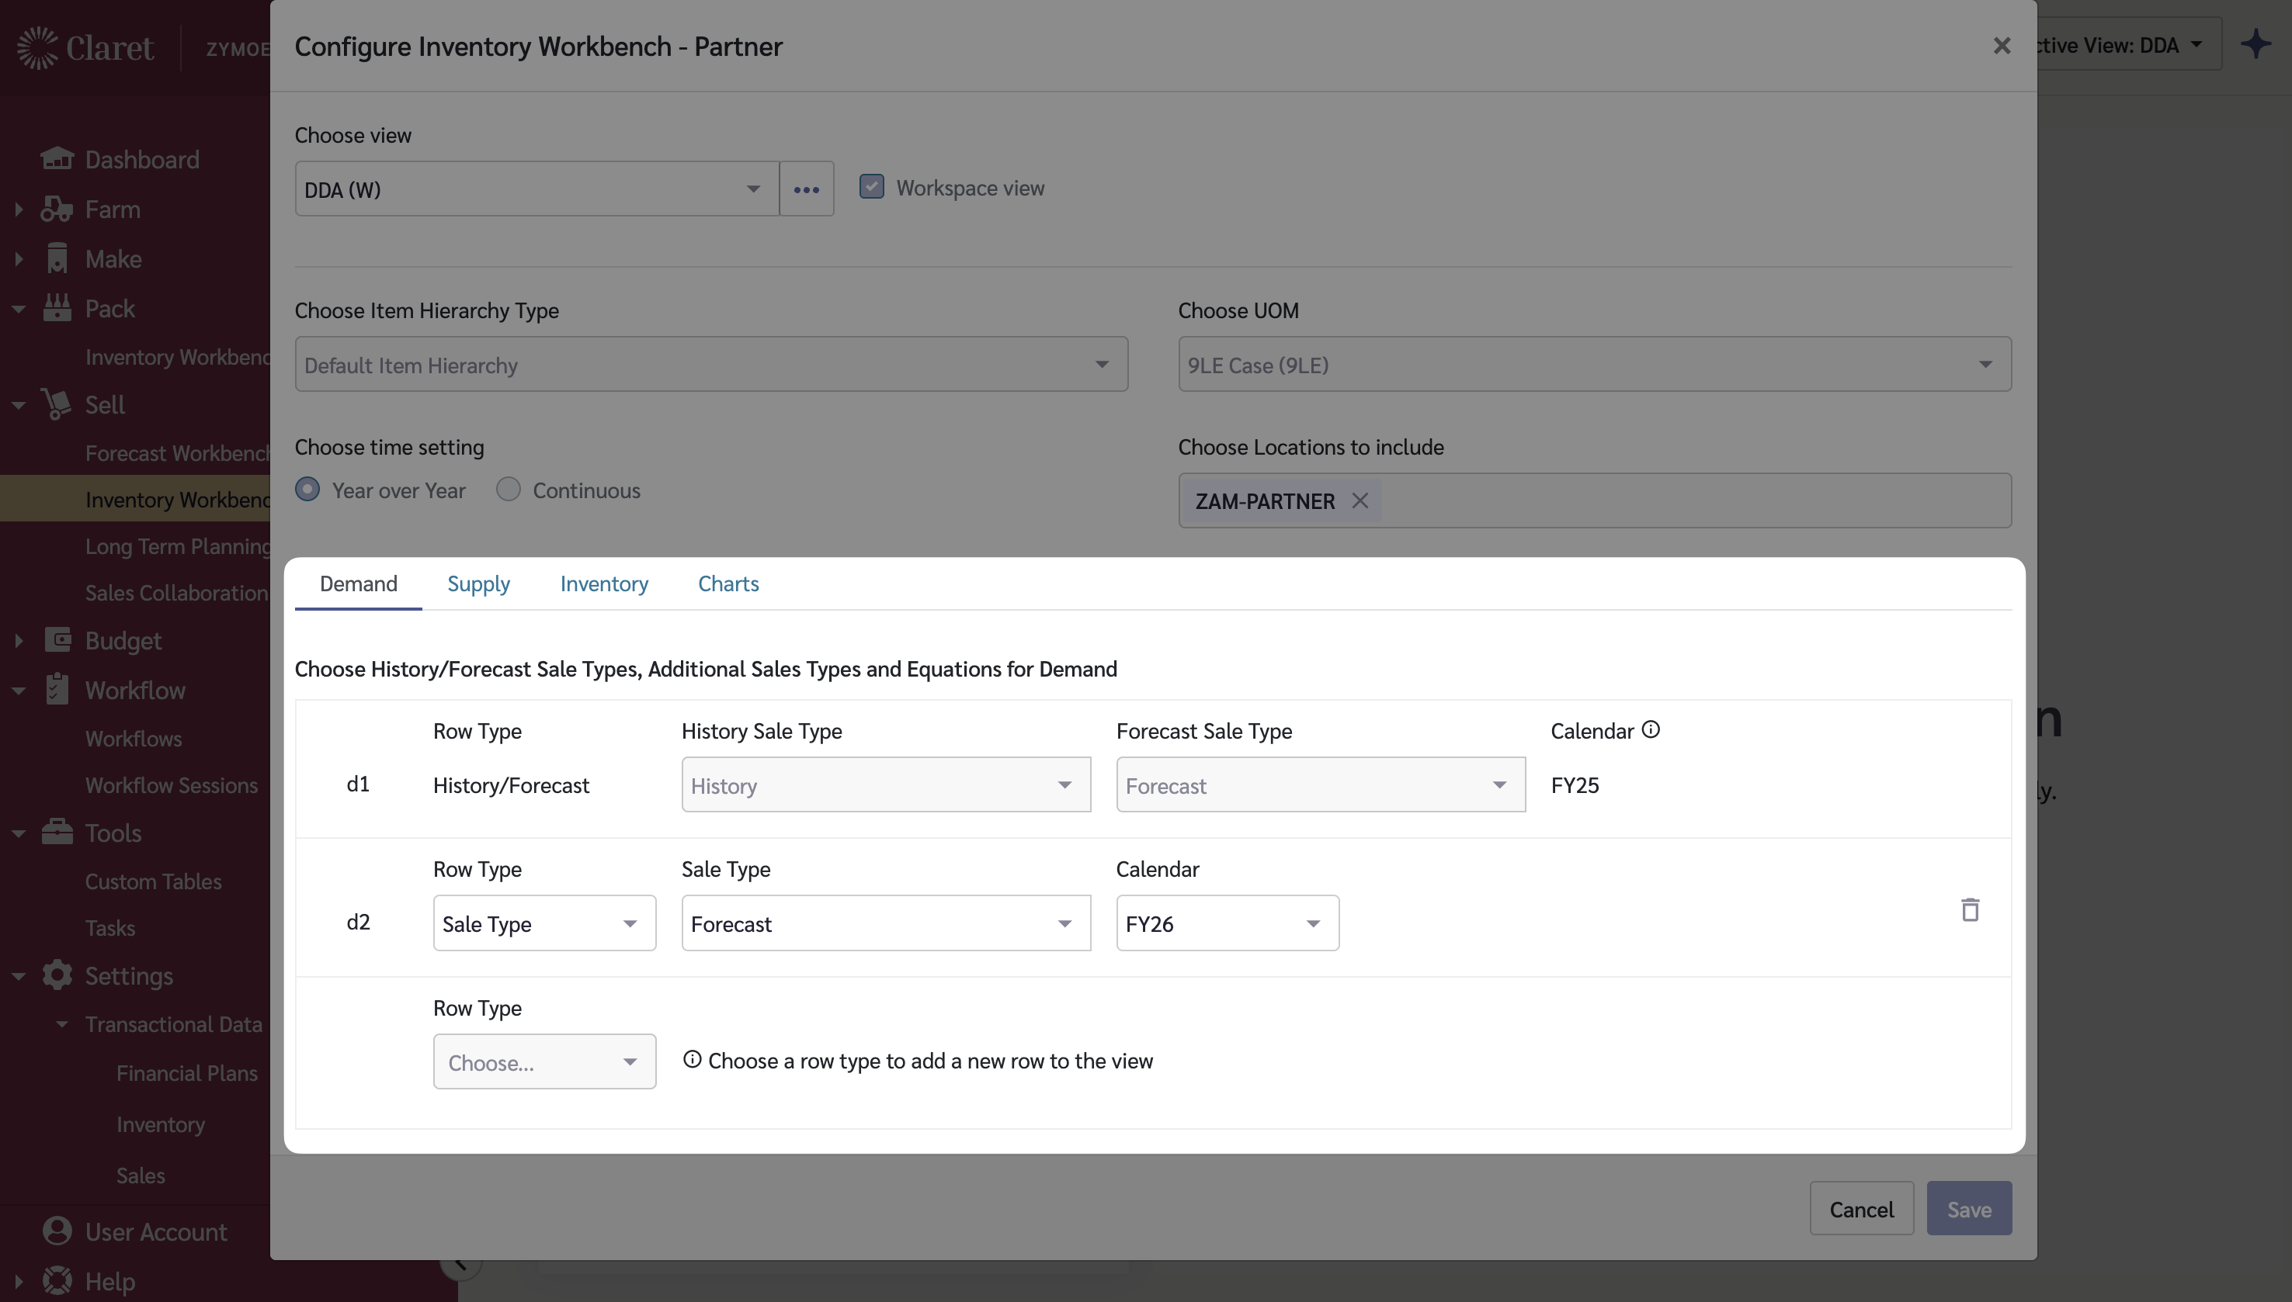Open the Choose UOM dropdown

(x=1593, y=364)
